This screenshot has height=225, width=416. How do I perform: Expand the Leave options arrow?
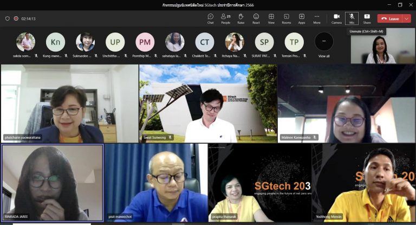pos(407,18)
